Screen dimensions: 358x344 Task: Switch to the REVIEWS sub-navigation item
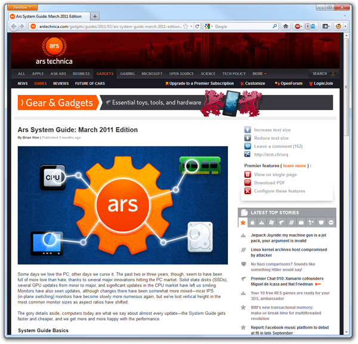pyautogui.click(x=61, y=84)
